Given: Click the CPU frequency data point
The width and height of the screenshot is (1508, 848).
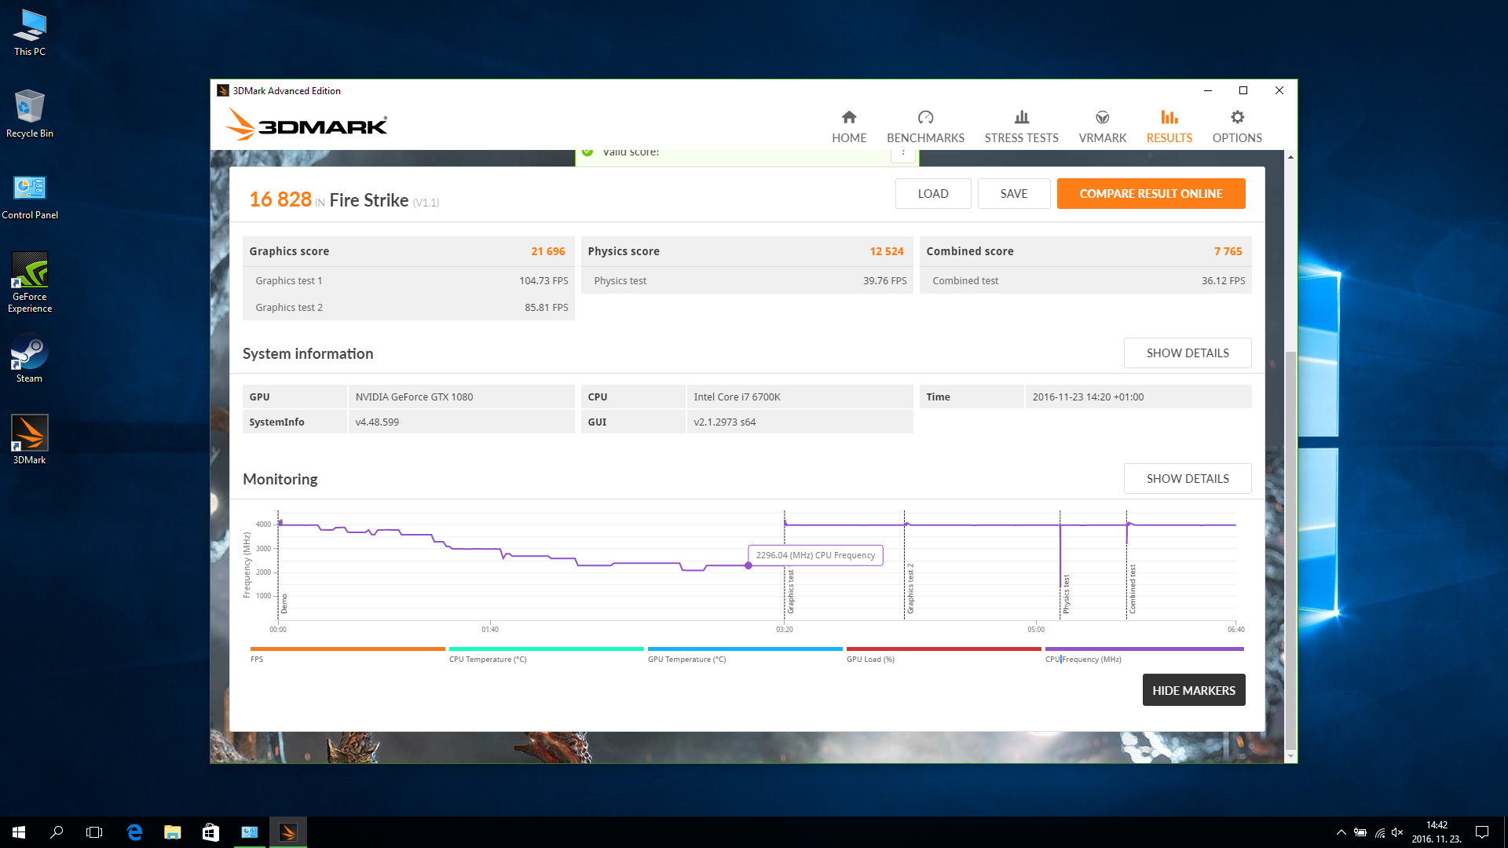Looking at the screenshot, I should (749, 565).
